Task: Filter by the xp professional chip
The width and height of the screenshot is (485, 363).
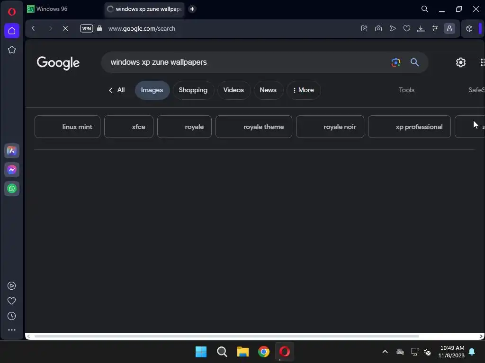Action: 409,127
